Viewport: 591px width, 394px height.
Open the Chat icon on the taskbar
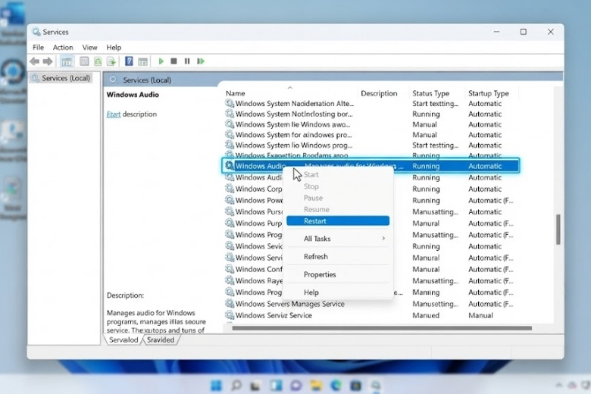coord(295,386)
